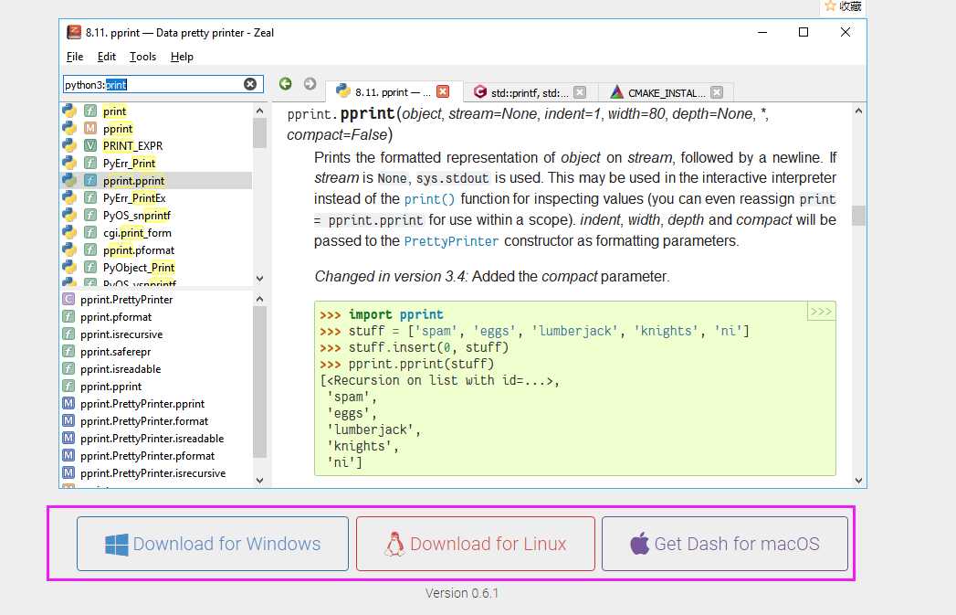956x615 pixels.
Task: Click function icon beside print result
Action: click(x=90, y=111)
